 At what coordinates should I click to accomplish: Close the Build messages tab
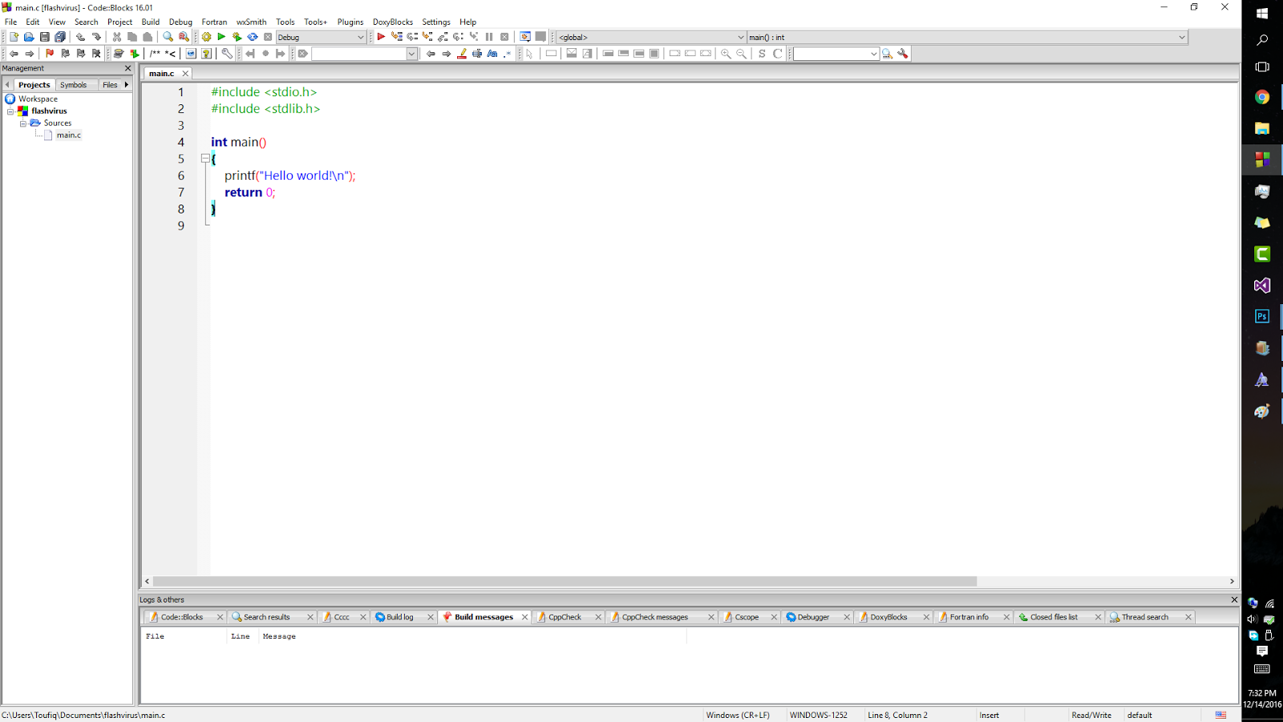pyautogui.click(x=524, y=617)
